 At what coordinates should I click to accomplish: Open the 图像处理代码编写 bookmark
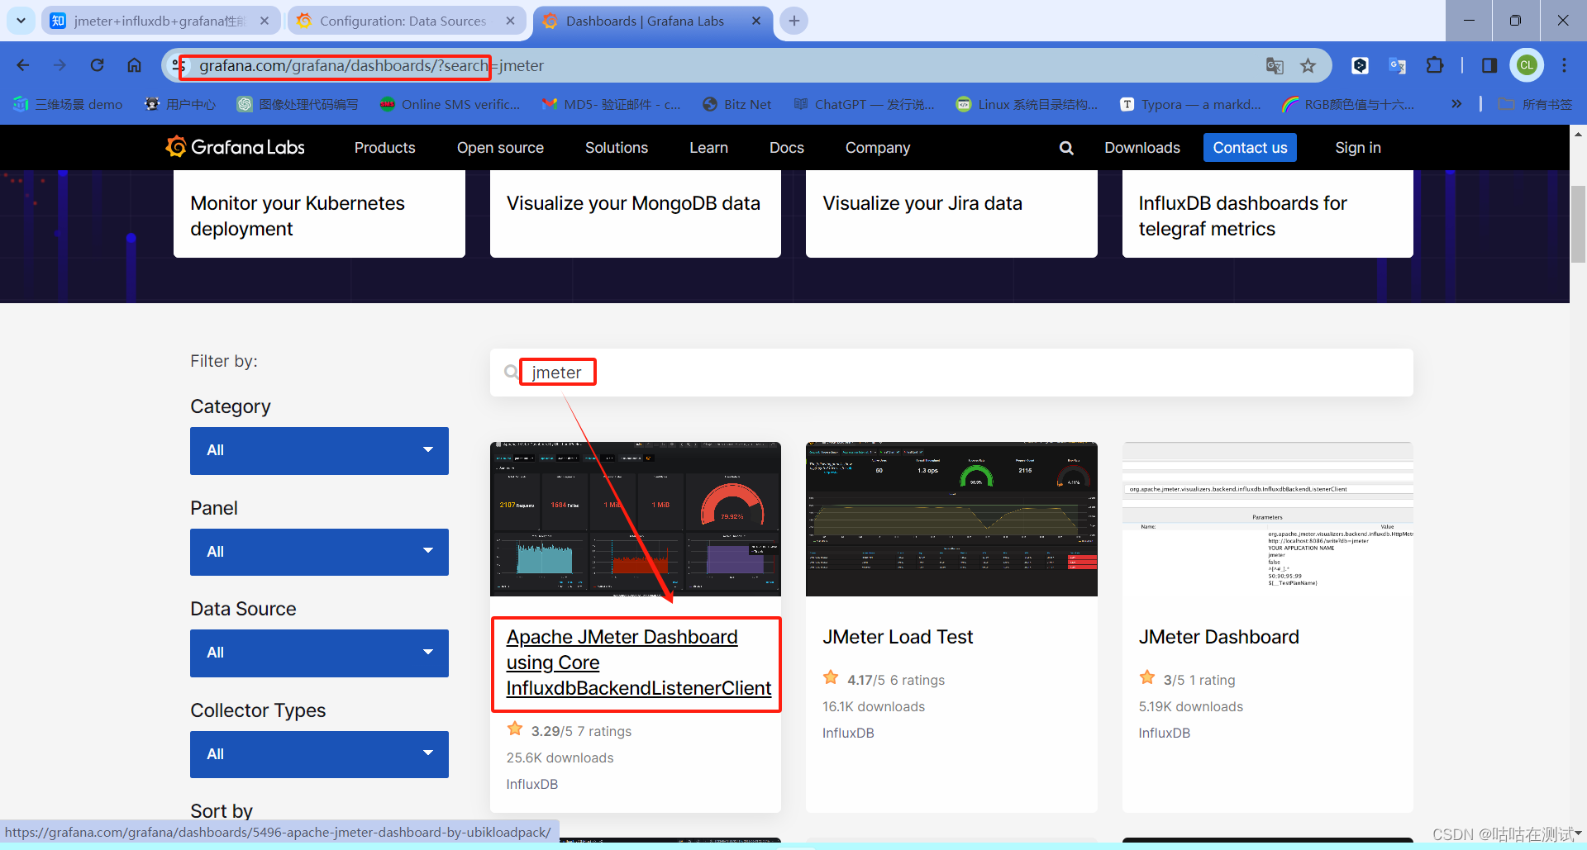(x=298, y=104)
